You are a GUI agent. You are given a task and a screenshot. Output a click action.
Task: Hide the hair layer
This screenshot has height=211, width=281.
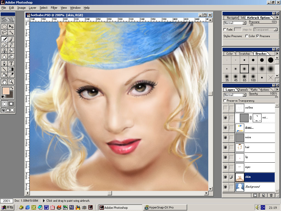click(x=226, y=148)
